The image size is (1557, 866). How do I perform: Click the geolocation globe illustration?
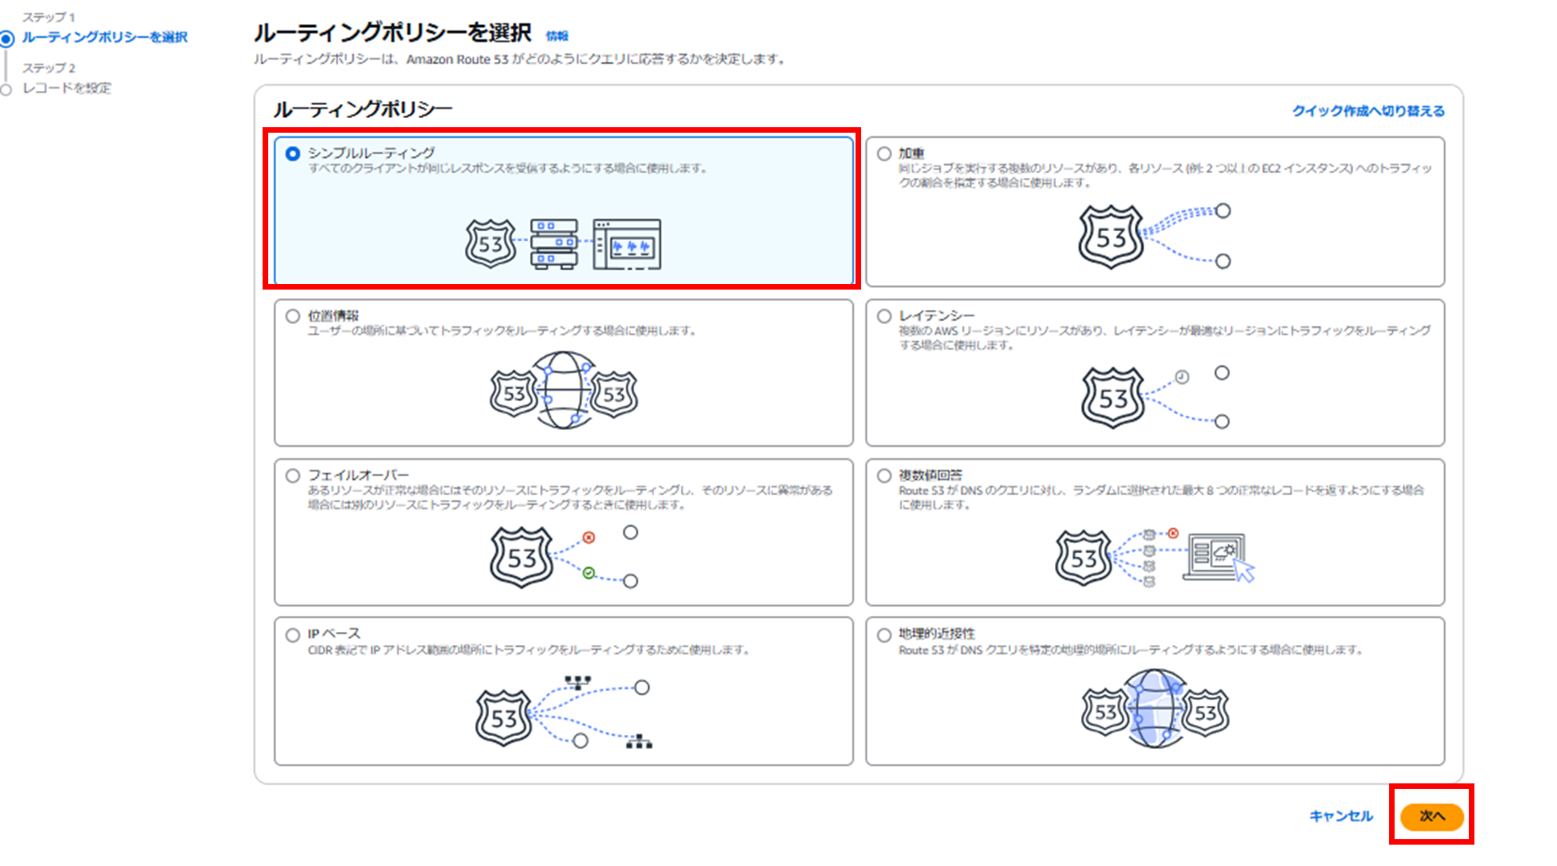(x=563, y=391)
